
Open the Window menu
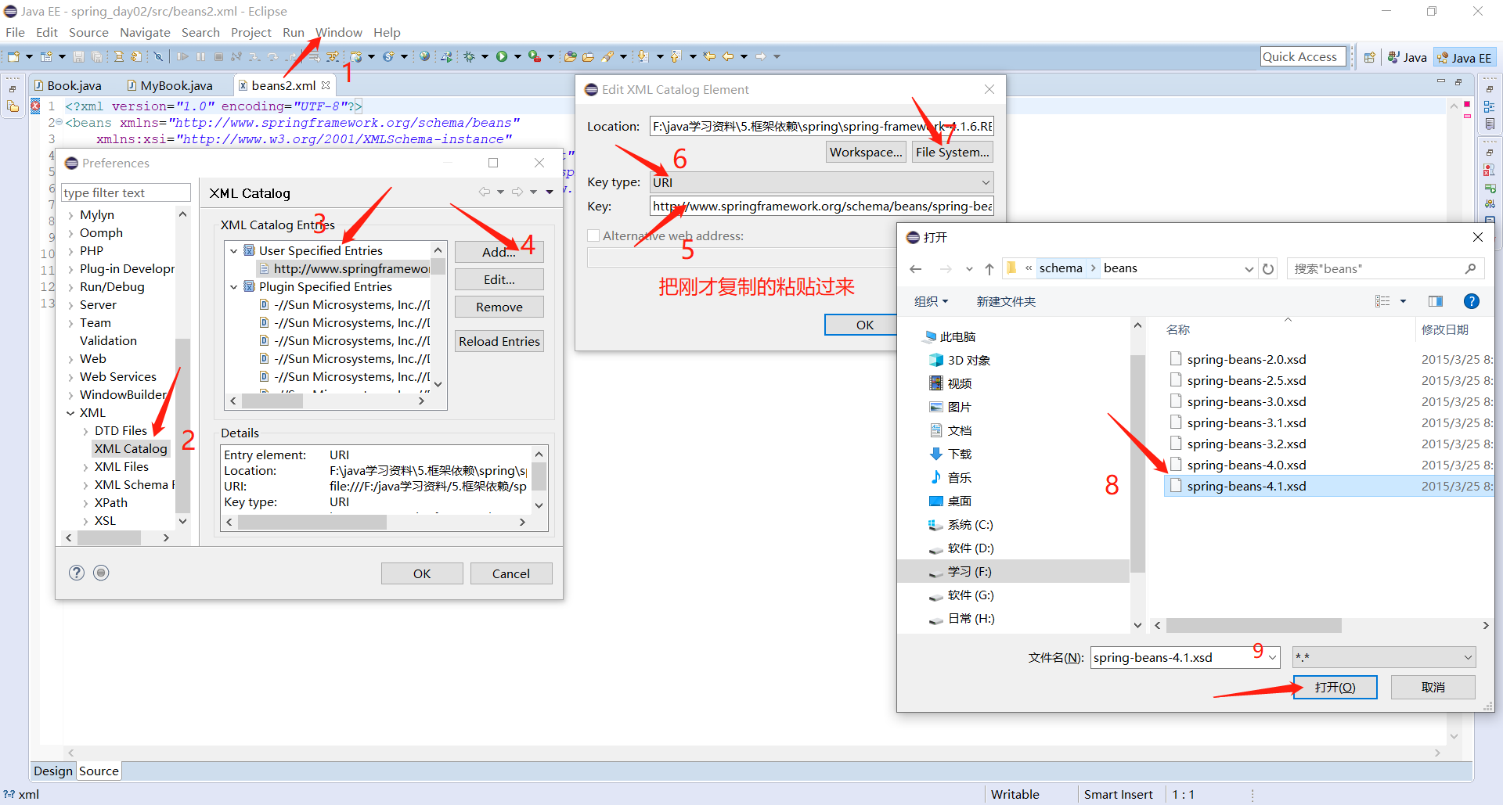pos(338,32)
